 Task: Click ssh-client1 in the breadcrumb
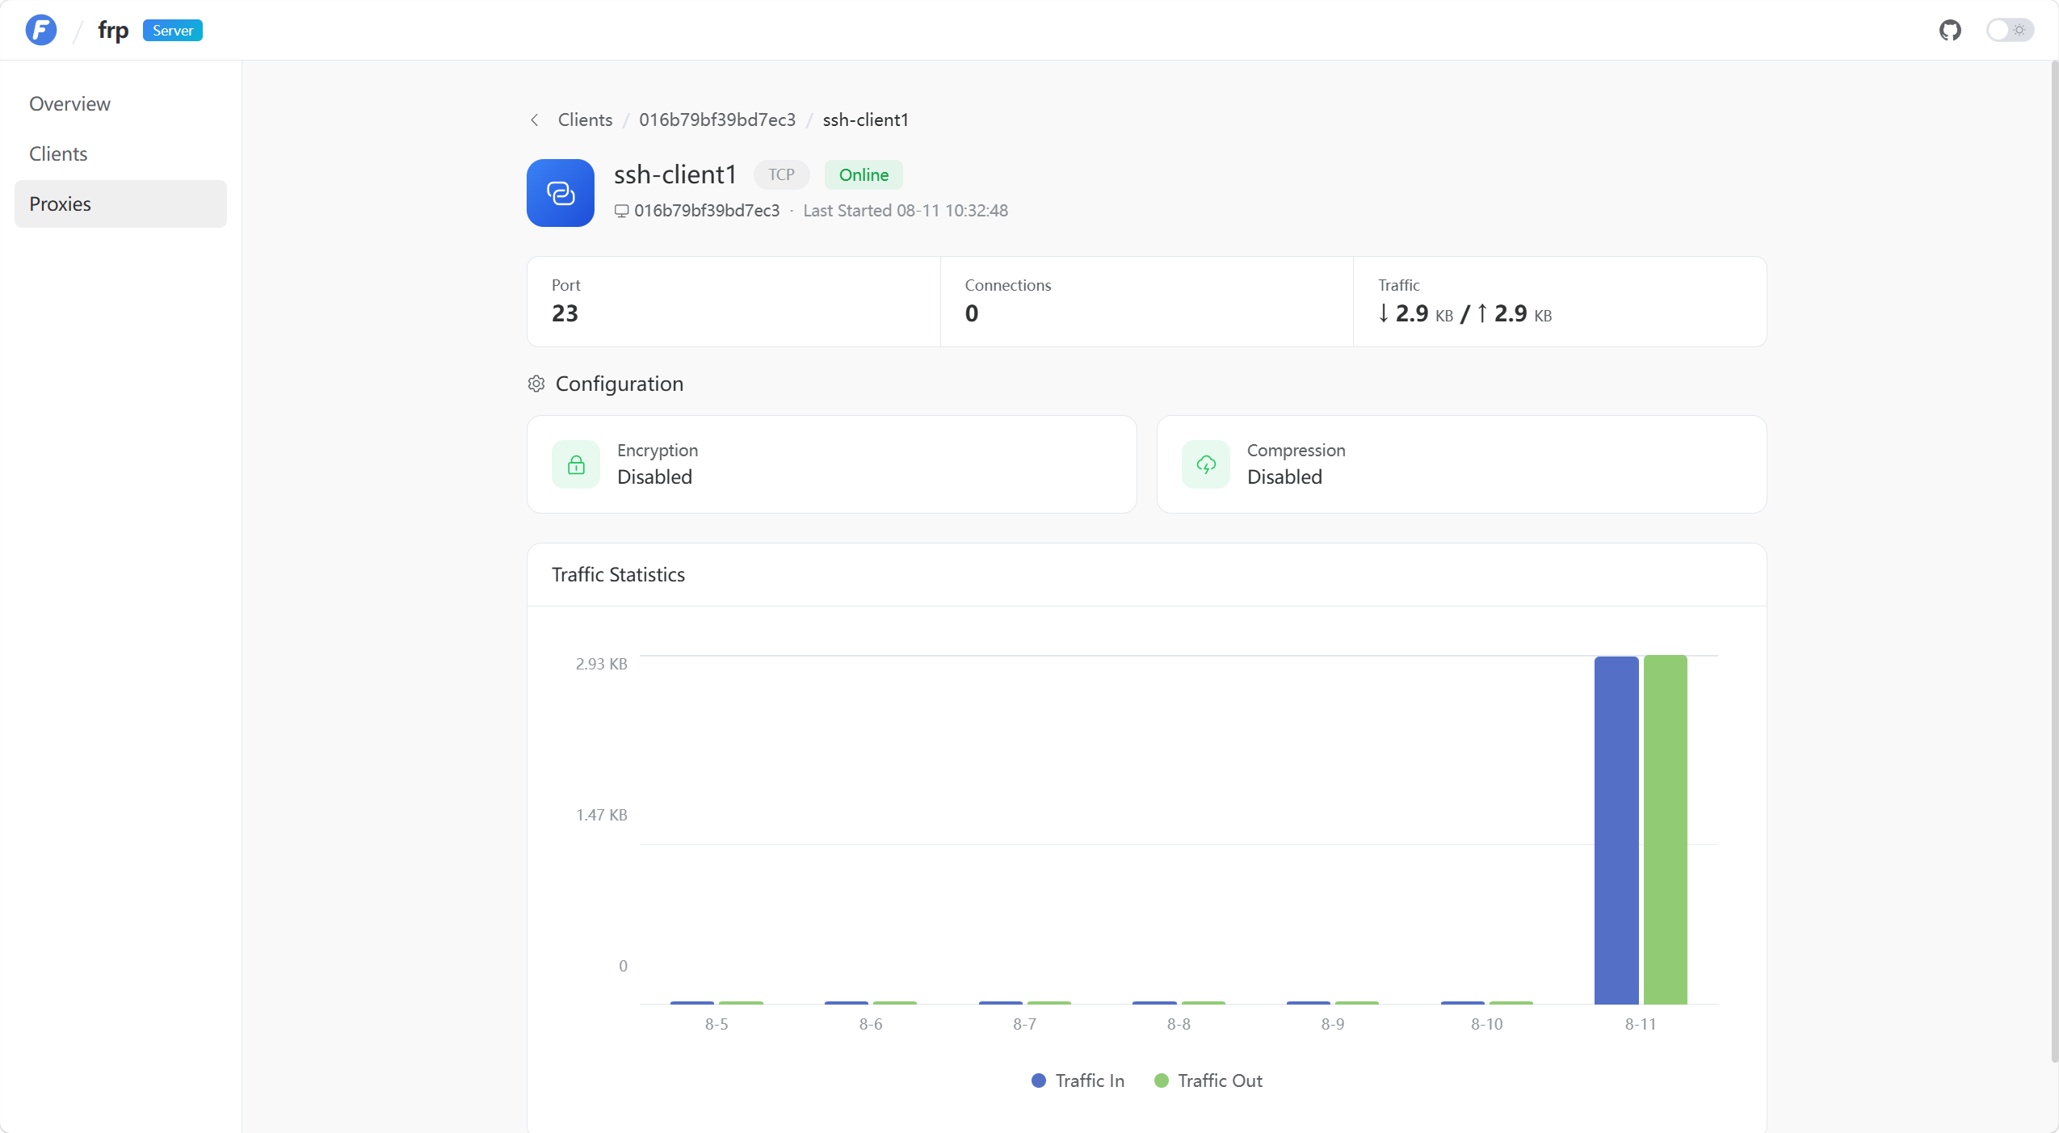pos(866,120)
